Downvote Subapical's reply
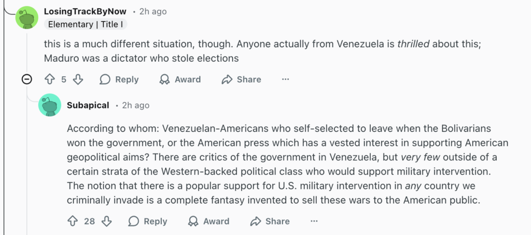 point(107,222)
